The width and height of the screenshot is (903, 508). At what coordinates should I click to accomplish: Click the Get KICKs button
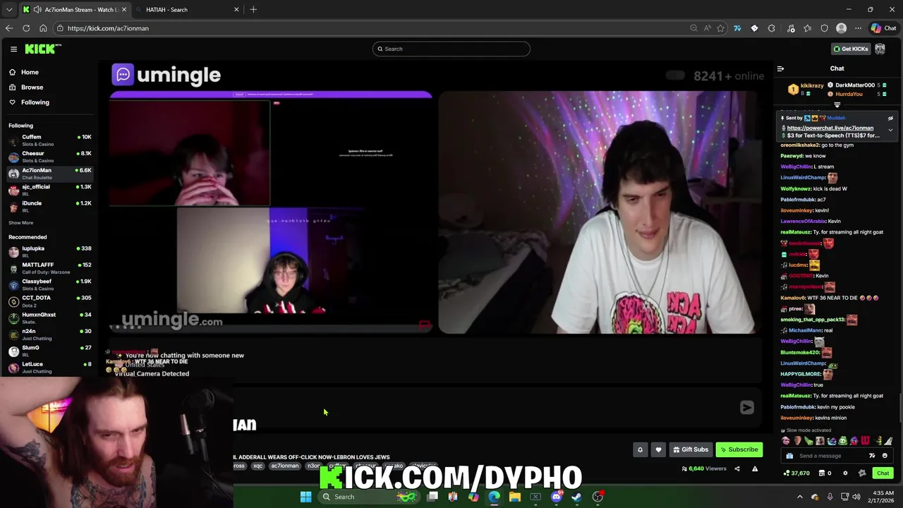tap(850, 49)
